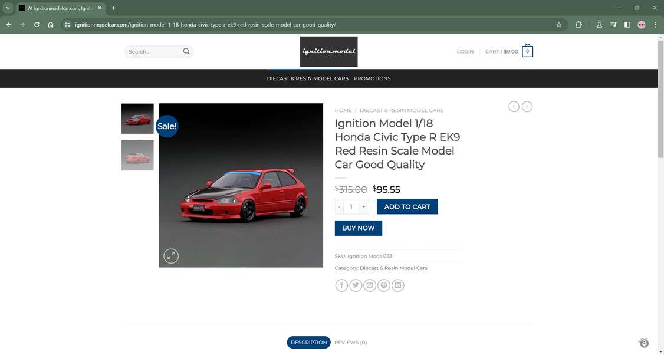Share the product on Twitter
Screen dimensions: 664x355
pos(356,285)
